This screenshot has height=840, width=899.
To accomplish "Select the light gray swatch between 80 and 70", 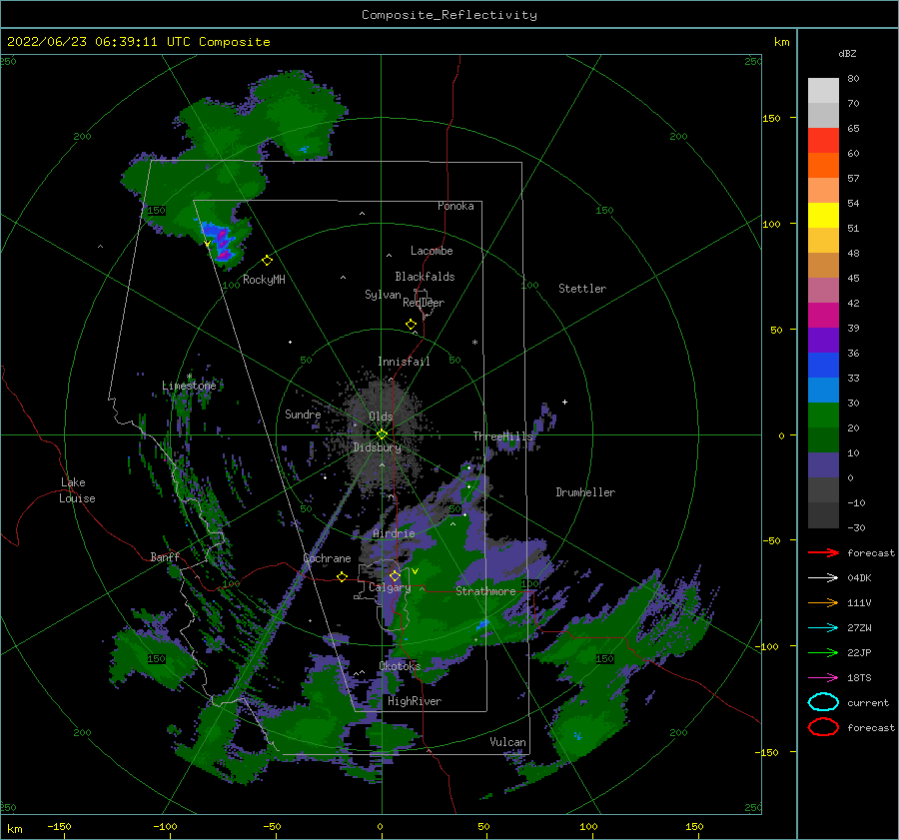I will [x=823, y=91].
